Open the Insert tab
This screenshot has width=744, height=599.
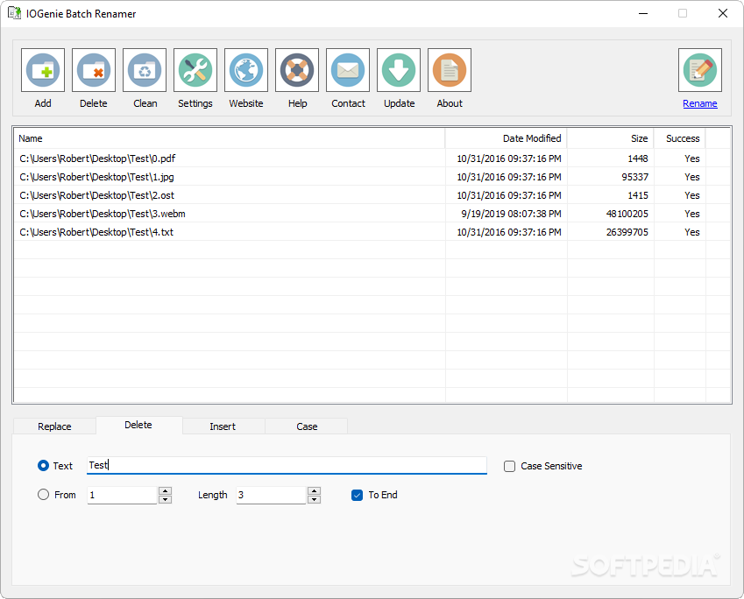click(223, 426)
